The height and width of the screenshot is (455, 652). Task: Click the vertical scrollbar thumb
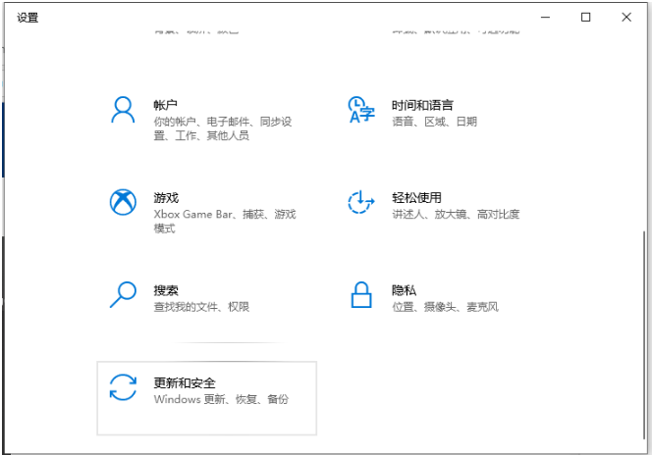tap(645, 333)
